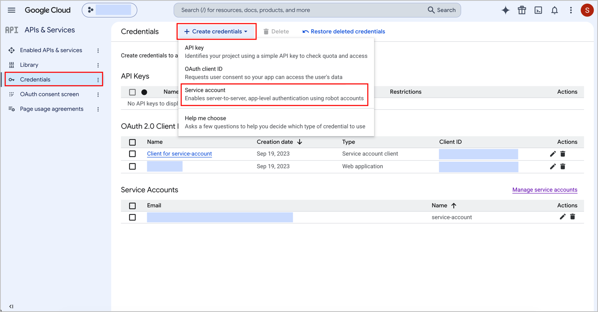This screenshot has height=312, width=598.
Task: Choose OAuth client ID menu option
Action: tap(276, 73)
